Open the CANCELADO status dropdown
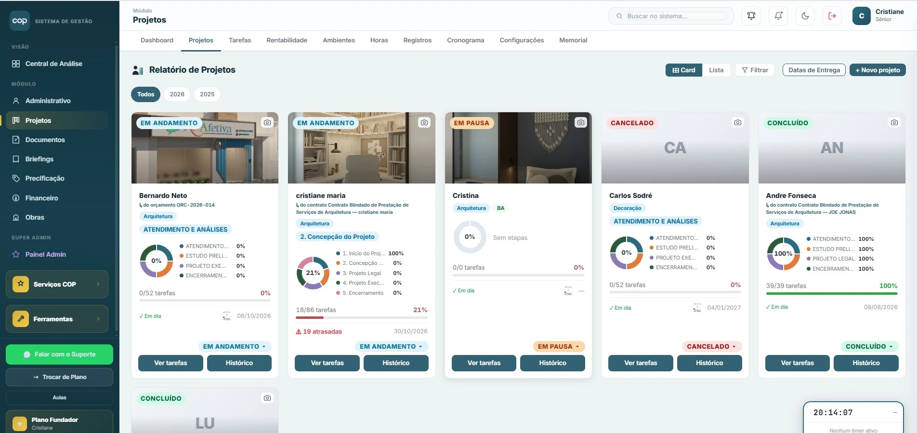This screenshot has height=433, width=917. click(711, 346)
